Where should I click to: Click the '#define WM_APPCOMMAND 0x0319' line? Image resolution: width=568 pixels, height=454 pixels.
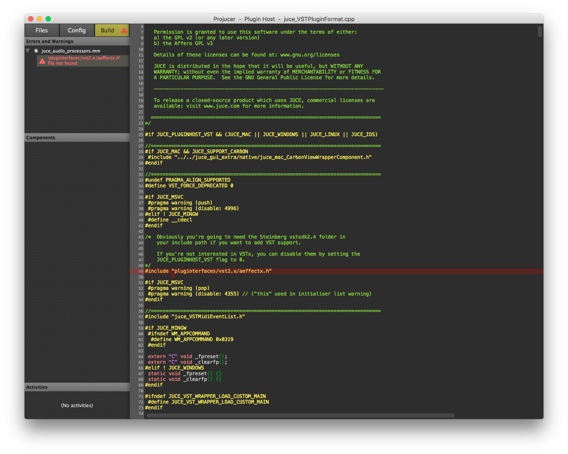pyautogui.click(x=192, y=339)
